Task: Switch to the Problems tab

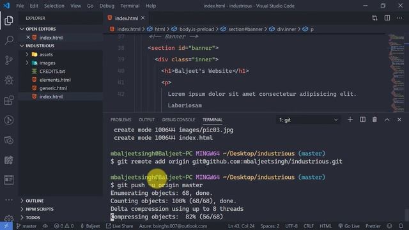Action: pos(121,119)
